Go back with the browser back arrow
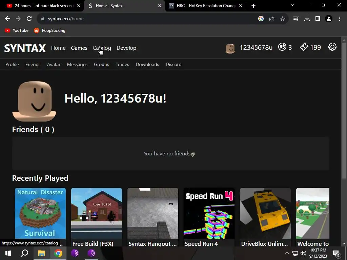Viewport: 347px width, 260px height. click(7, 19)
